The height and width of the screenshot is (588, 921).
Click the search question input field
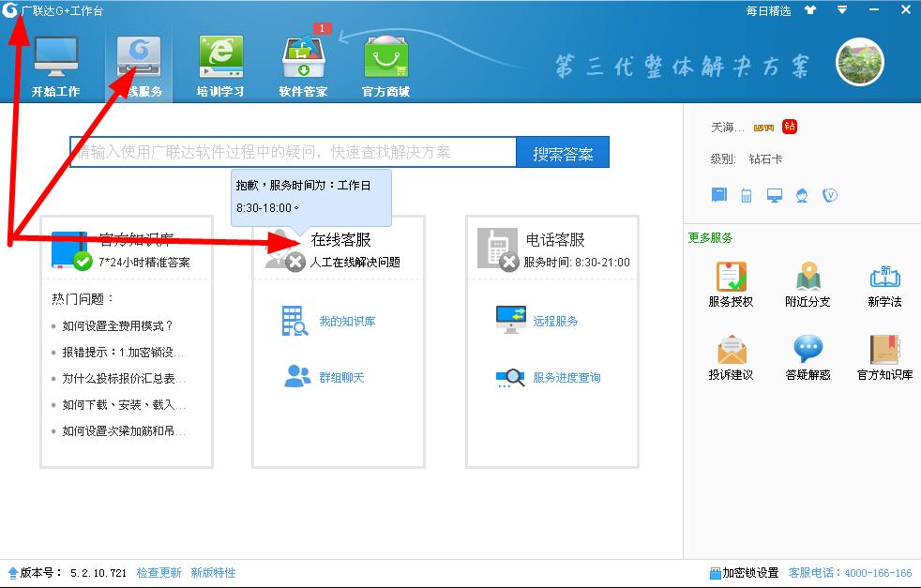pos(294,152)
